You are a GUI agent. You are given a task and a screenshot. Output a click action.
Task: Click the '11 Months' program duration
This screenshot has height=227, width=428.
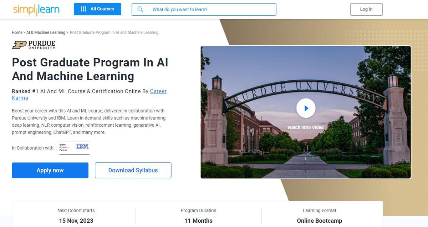[198, 221]
